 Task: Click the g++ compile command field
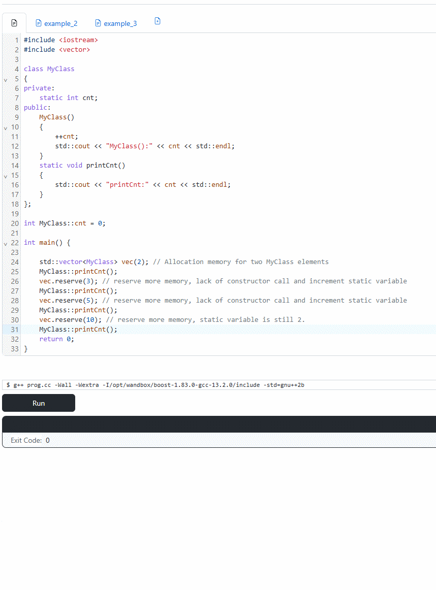point(219,385)
